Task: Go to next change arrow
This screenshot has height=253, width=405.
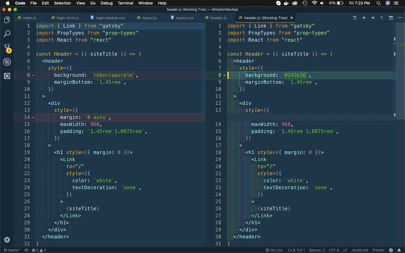Action: [373, 18]
